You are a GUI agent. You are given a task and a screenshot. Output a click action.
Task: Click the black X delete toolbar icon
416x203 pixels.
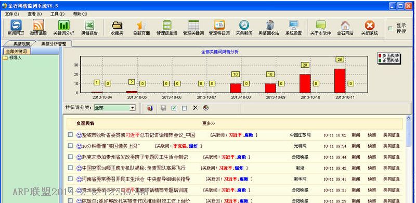pos(196,108)
